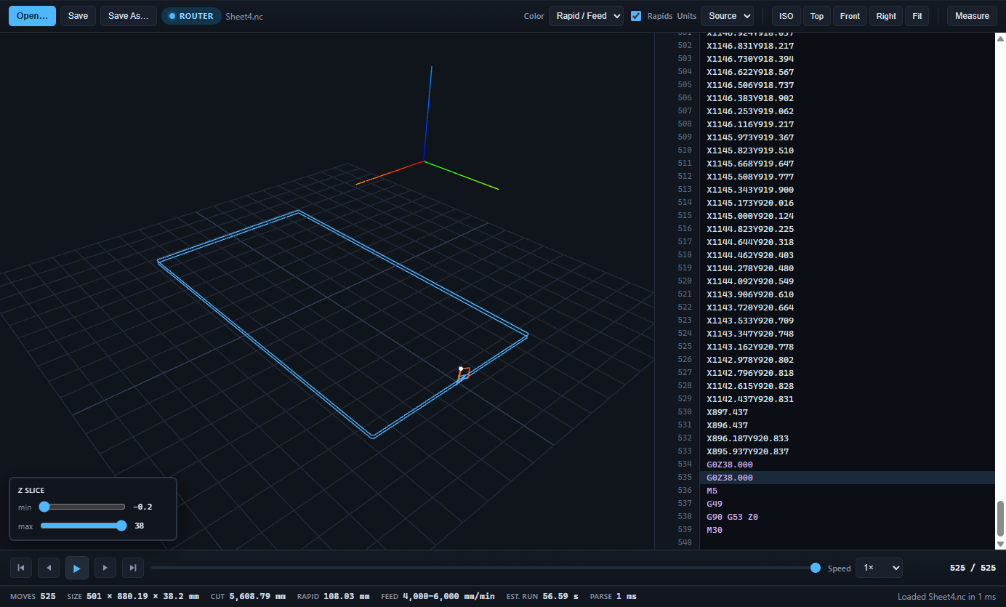Click the Z slice min value -0.2
Screen dimensions: 1006x607
point(143,507)
